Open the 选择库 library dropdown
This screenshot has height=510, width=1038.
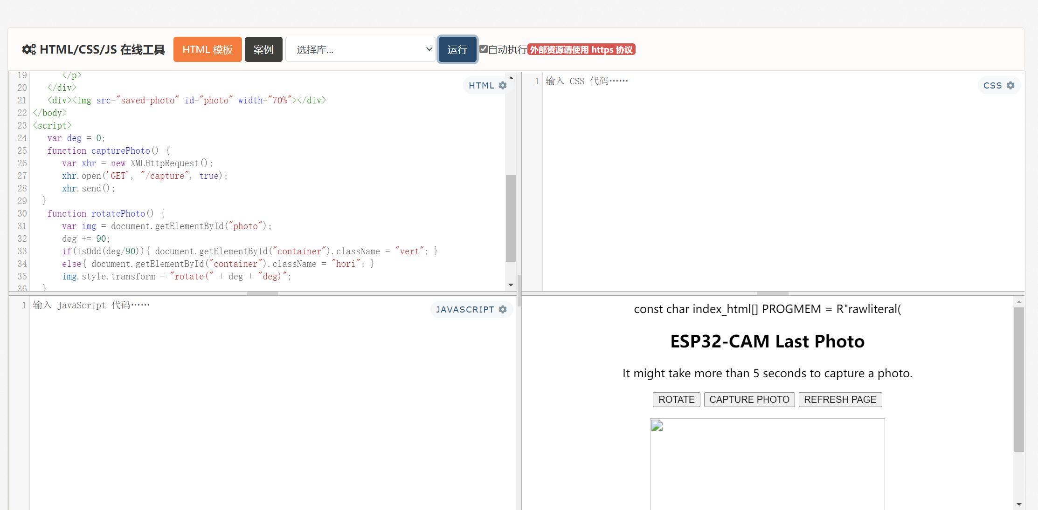[x=360, y=49]
